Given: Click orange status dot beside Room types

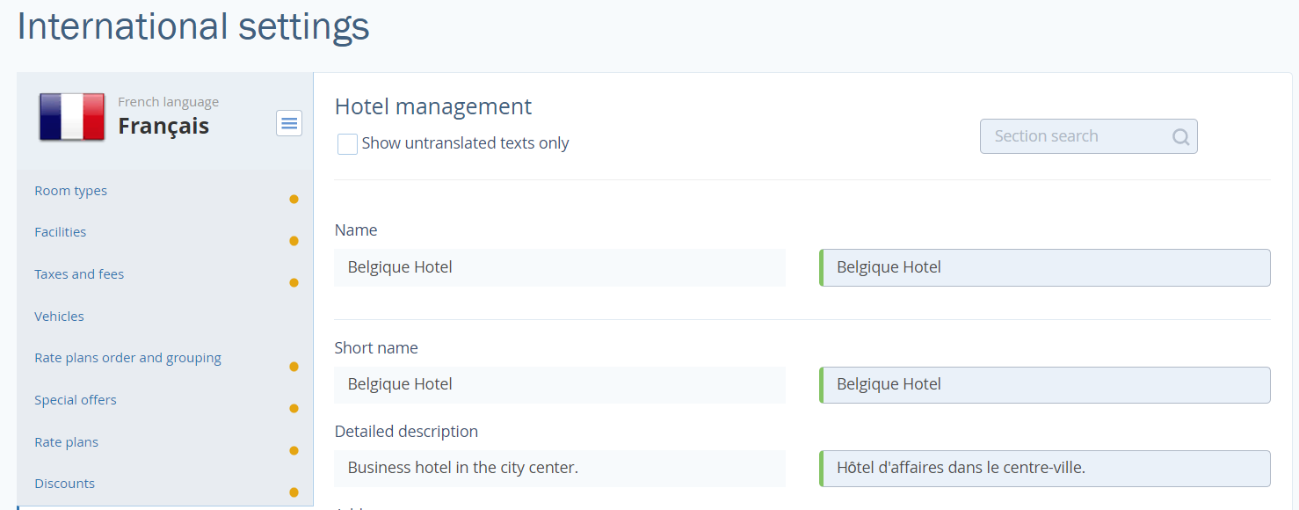Looking at the screenshot, I should pos(294,199).
